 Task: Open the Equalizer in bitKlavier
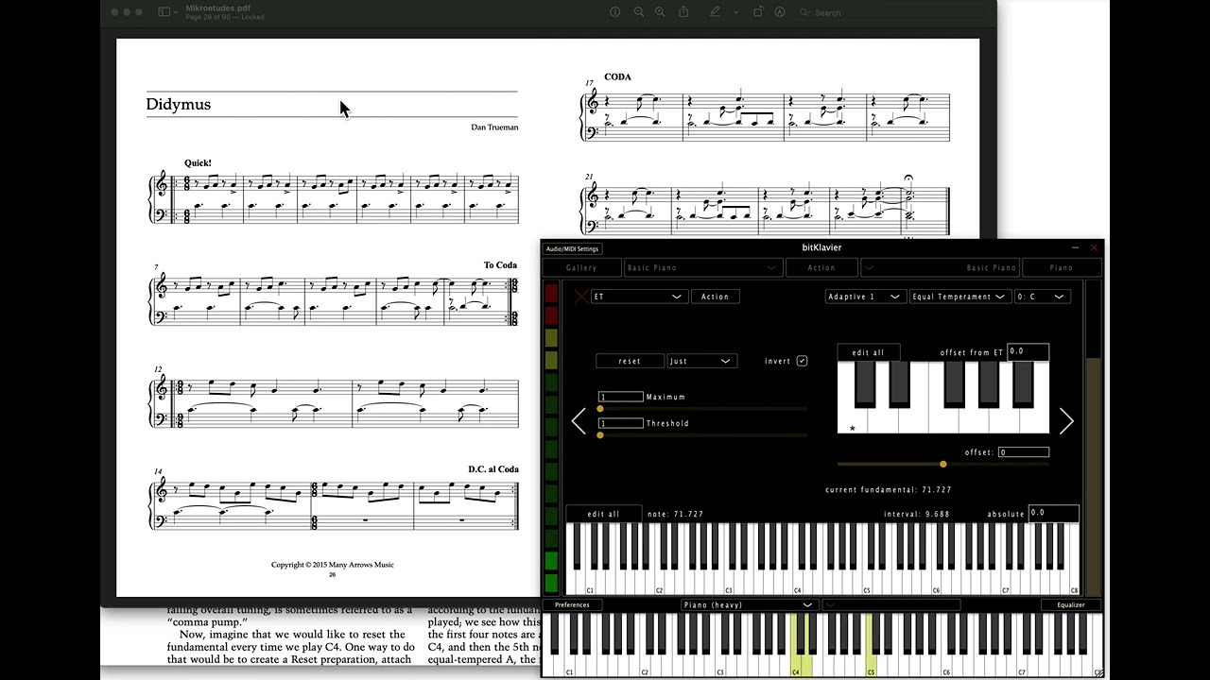1071,604
